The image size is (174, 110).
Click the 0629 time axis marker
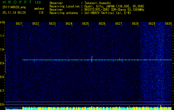[152, 24]
